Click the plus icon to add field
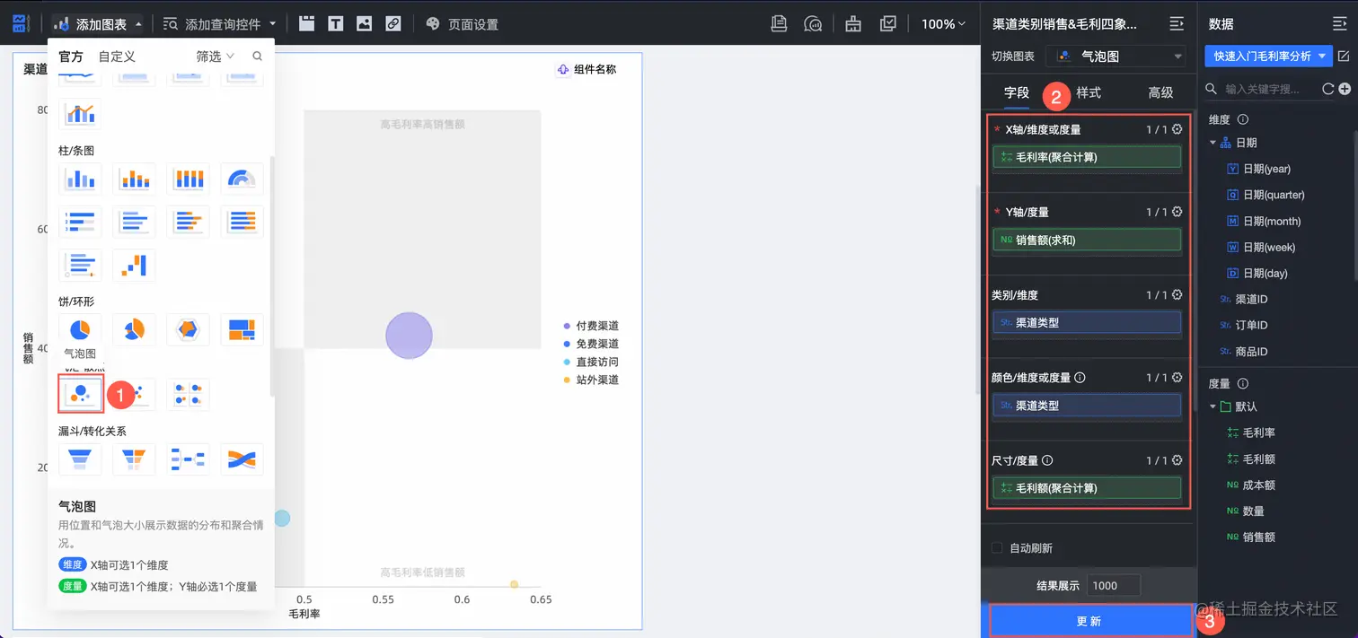This screenshot has width=1358, height=638. tap(1344, 89)
